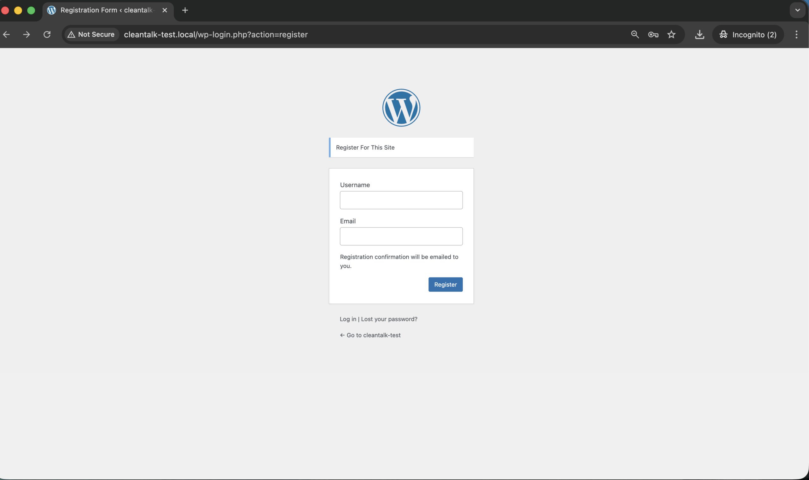
Task: Open the Downloads icon in the toolbar
Action: (700, 34)
